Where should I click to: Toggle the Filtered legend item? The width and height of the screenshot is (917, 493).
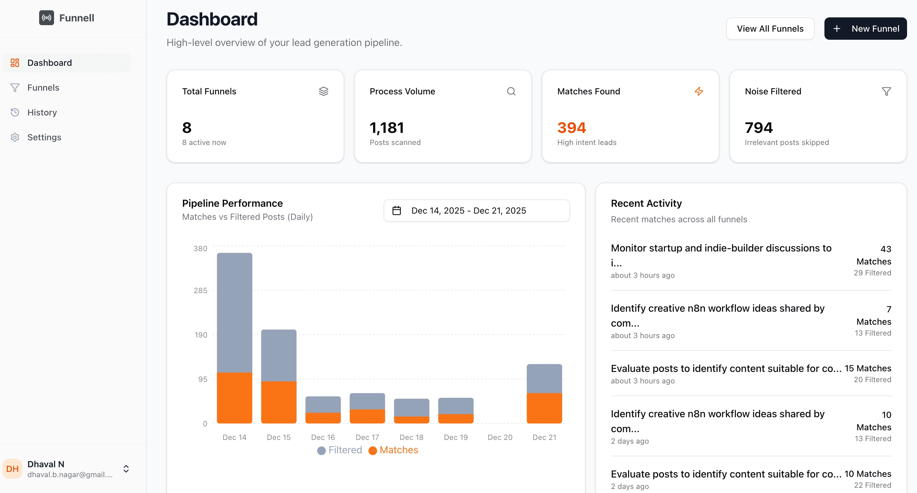(340, 450)
